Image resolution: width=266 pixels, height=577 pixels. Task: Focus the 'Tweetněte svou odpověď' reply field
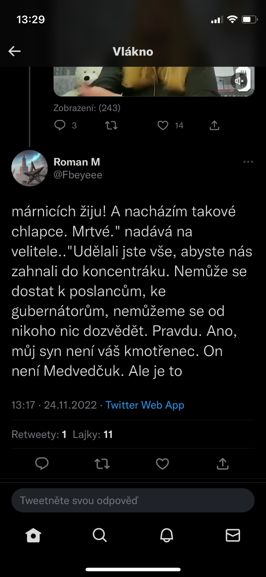tap(133, 500)
